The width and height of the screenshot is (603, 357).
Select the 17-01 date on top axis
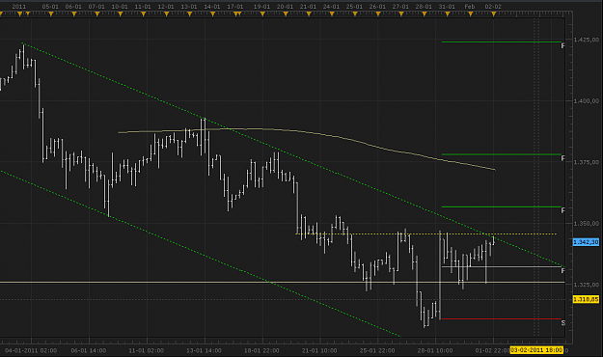tap(235, 7)
